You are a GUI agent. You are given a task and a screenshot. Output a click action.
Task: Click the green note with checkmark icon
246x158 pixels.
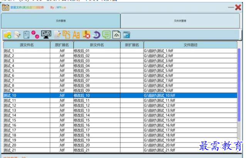tap(106, 34)
